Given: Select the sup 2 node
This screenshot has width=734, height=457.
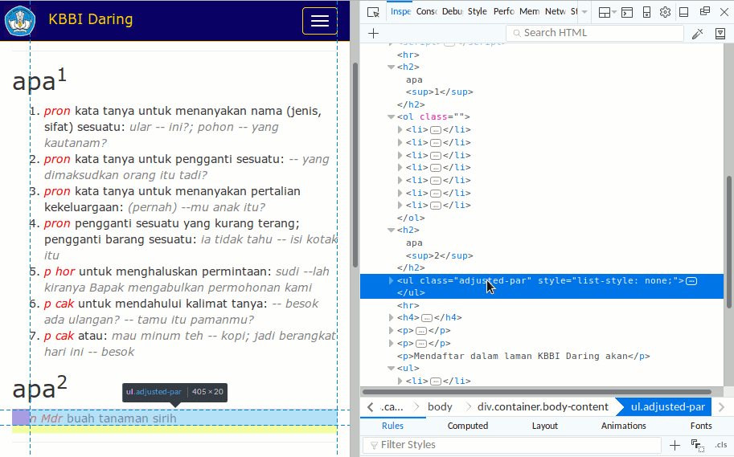Looking at the screenshot, I should 440,256.
